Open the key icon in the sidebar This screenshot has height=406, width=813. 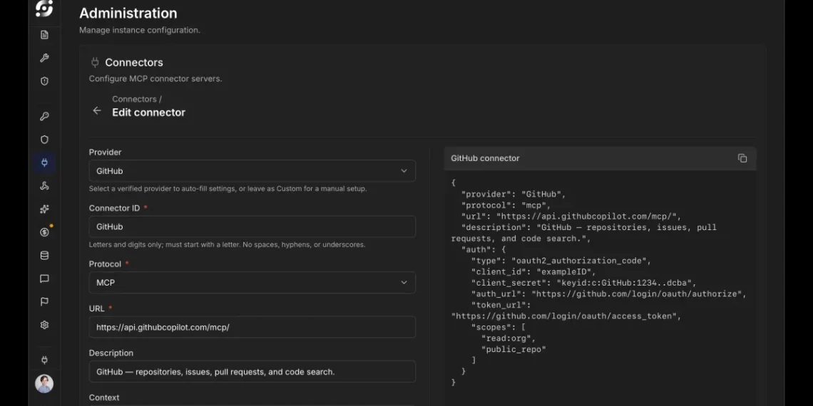click(45, 117)
